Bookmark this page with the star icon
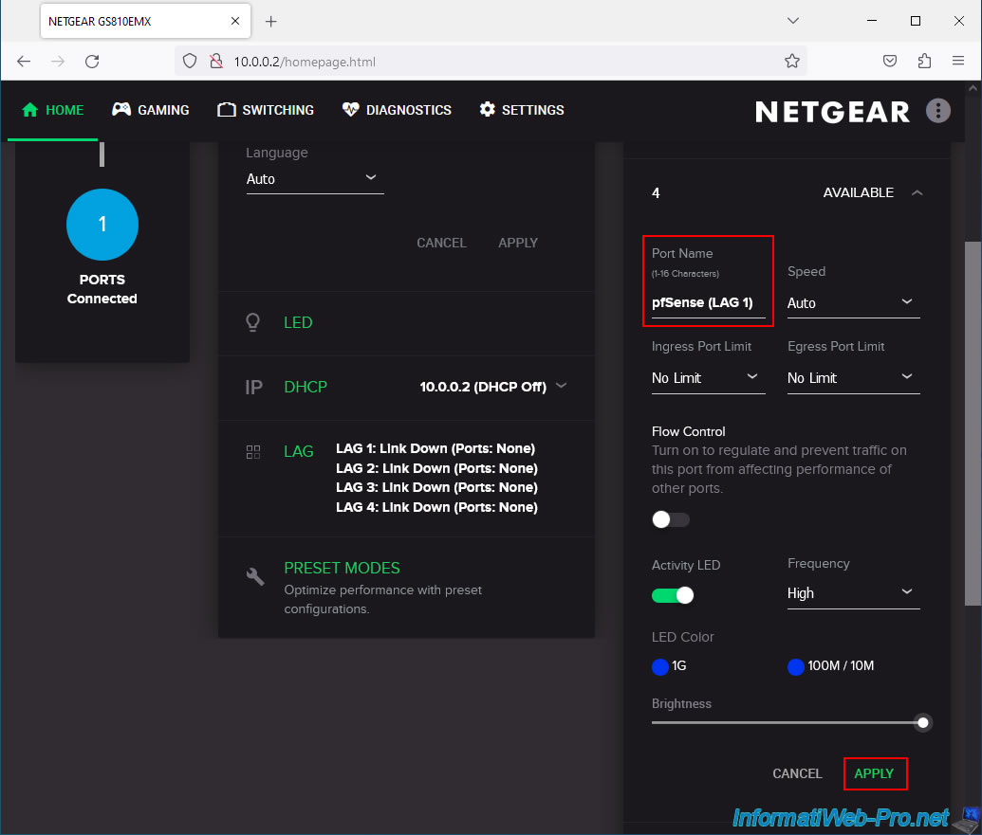The width and height of the screenshot is (982, 835). pos(791,62)
